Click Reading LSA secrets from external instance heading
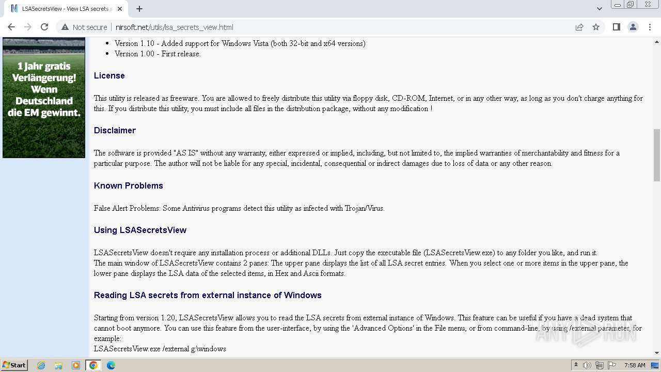 tap(208, 295)
